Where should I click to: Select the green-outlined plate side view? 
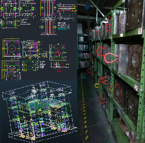point(30,66)
